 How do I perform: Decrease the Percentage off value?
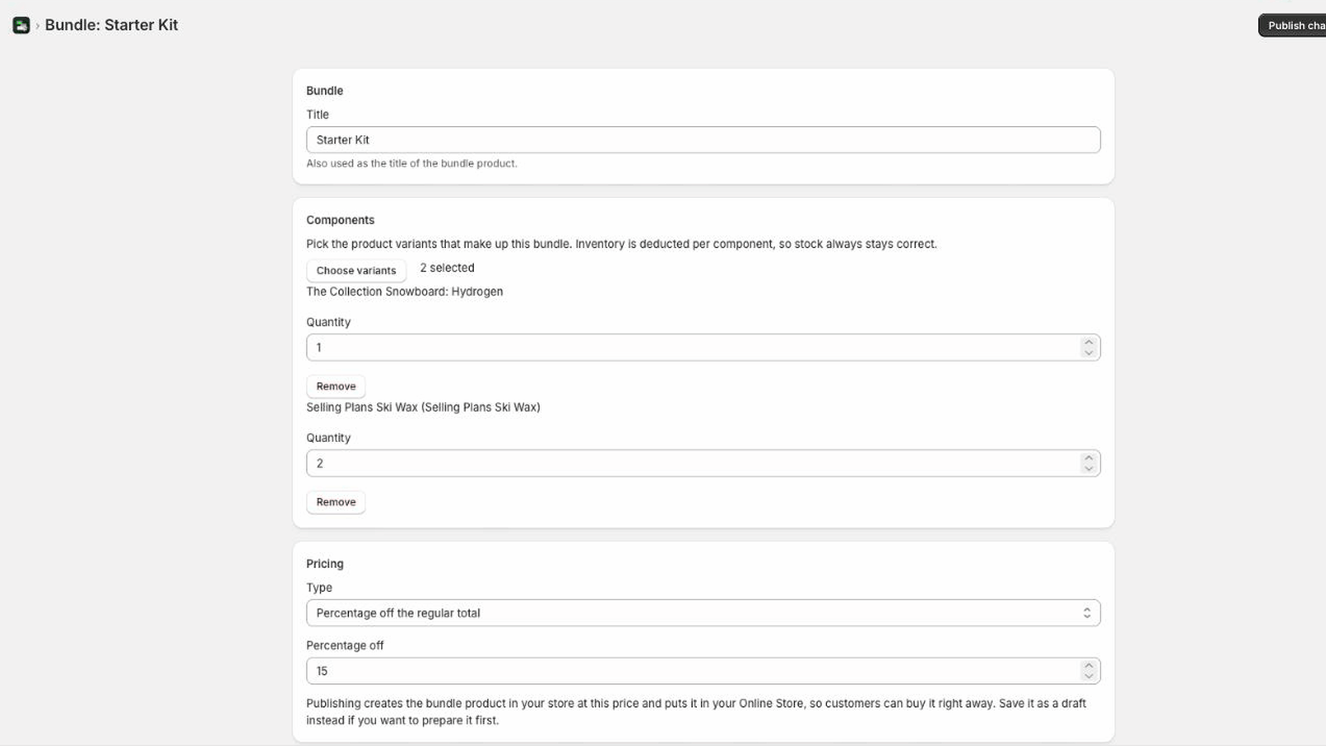pyautogui.click(x=1088, y=676)
